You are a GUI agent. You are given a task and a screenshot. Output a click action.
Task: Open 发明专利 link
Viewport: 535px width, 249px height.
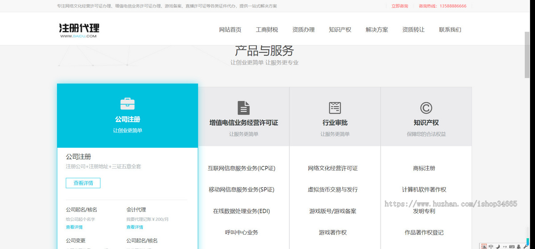point(424,211)
